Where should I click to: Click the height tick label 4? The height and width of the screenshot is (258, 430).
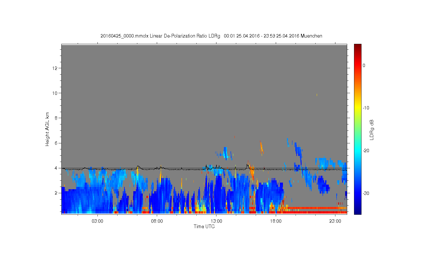[x=56, y=168]
